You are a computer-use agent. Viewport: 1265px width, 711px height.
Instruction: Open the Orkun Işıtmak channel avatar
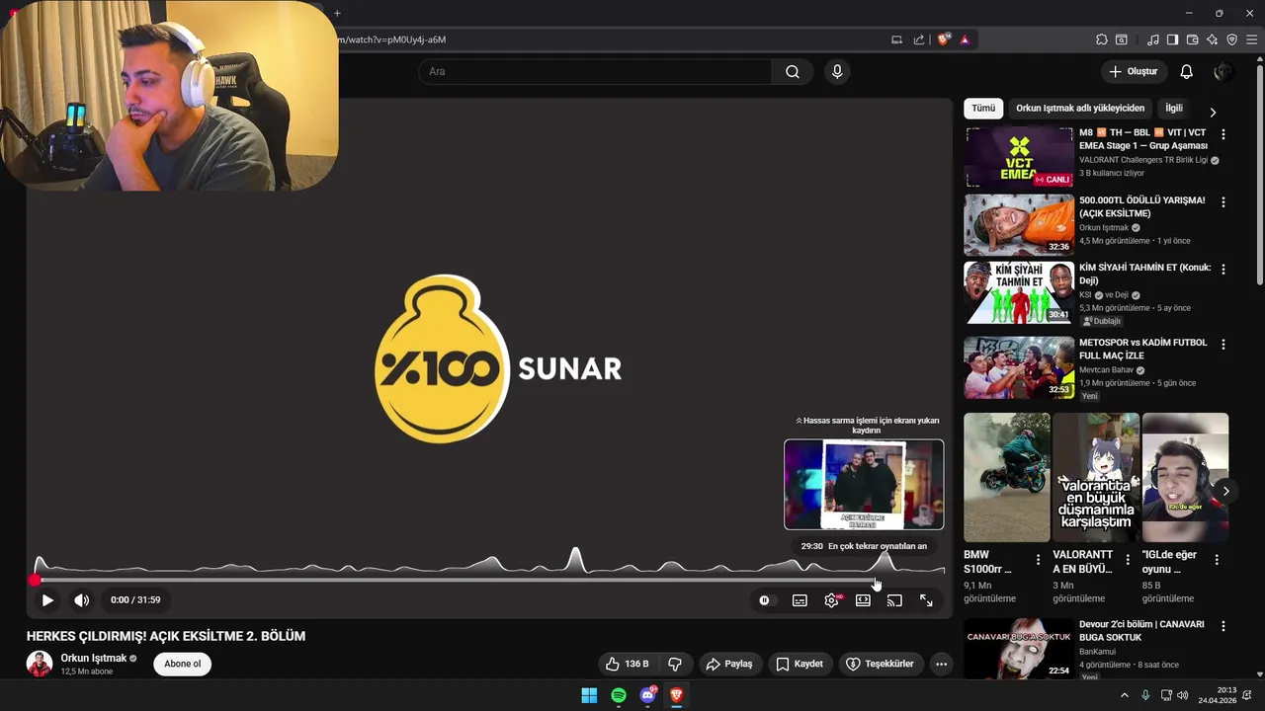click(x=40, y=664)
